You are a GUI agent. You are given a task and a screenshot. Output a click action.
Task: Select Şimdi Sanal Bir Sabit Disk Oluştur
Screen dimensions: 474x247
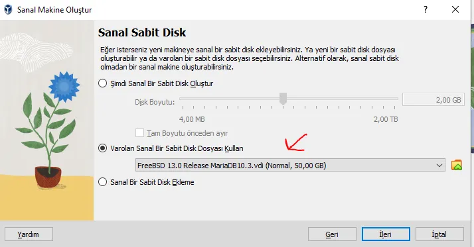pyautogui.click(x=103, y=83)
